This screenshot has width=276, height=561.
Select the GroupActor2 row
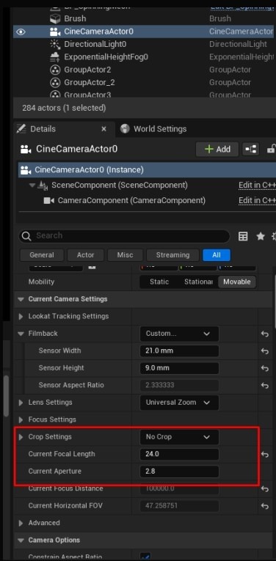(145, 70)
